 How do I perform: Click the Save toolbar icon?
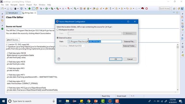pyautogui.click(x=8, y=9)
